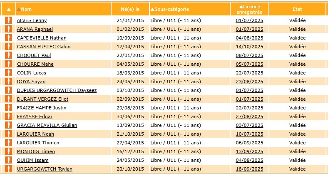Click licence date 23/08/2025 link
Image resolution: width=328 pixels, height=176 pixels.
coord(249,82)
